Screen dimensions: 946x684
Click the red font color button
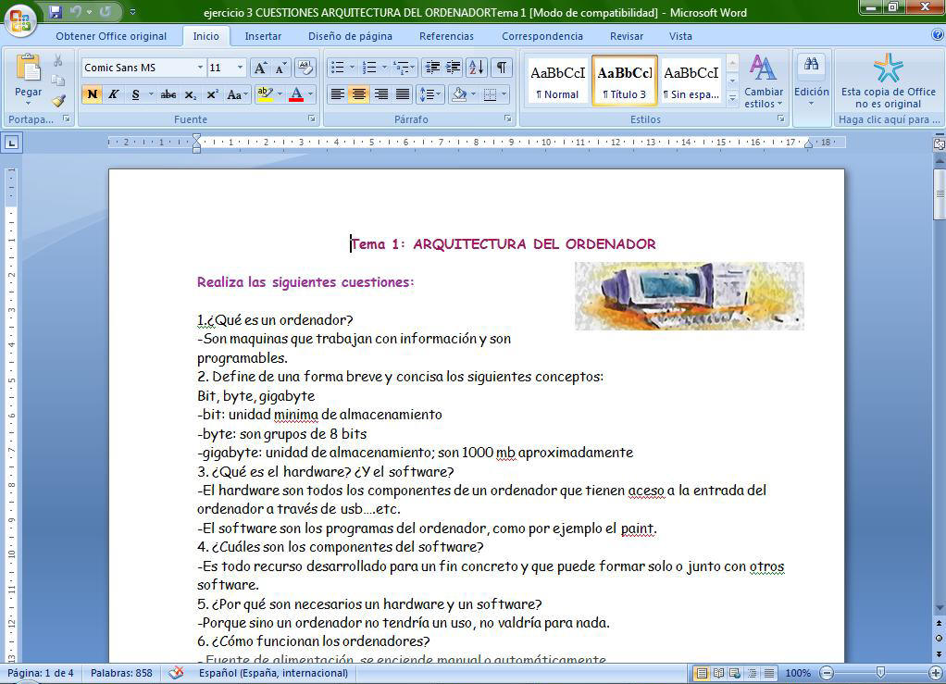[x=296, y=94]
